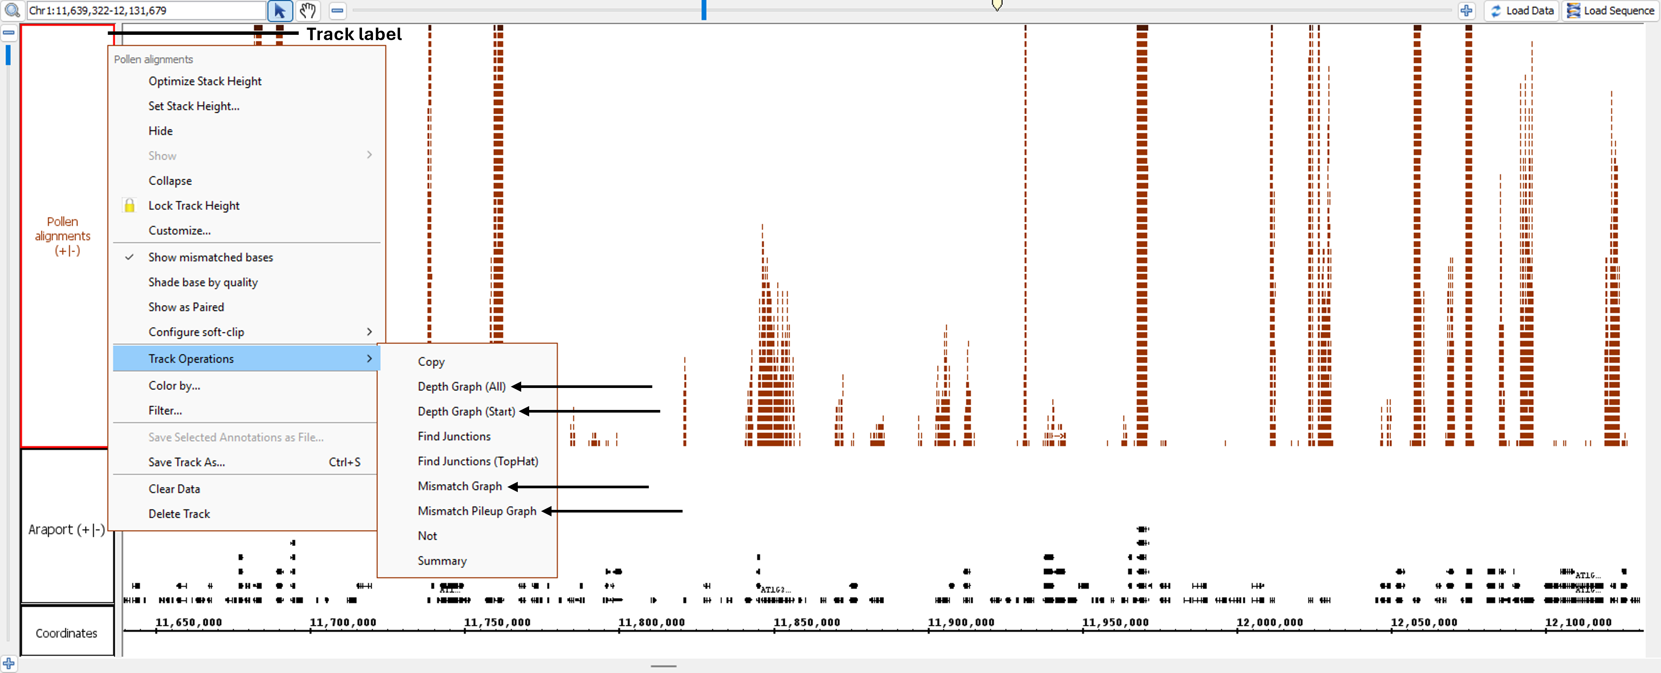Expand the Track Operations submenu arrow

(370, 359)
